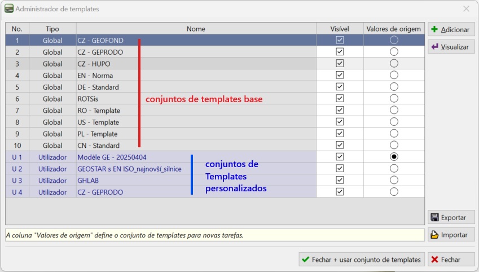Viewport: 479px width, 272px height.
Task: Set CZ - HUPO as Valores de origem
Action: [394, 63]
